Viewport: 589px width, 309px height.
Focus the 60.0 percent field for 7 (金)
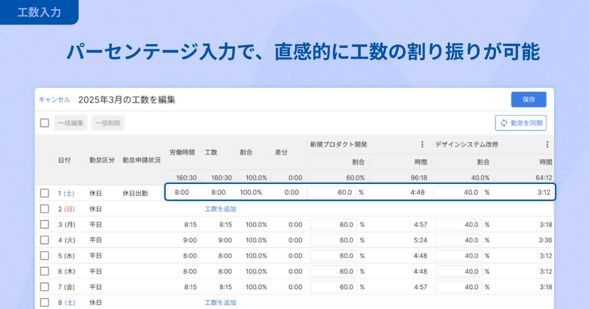pos(333,287)
